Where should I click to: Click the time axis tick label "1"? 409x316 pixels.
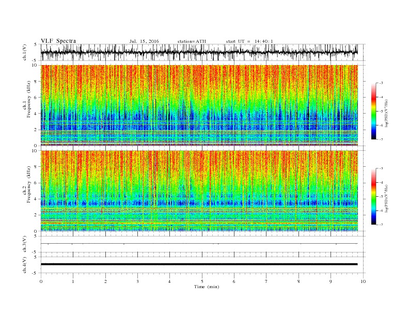[x=73, y=281]
